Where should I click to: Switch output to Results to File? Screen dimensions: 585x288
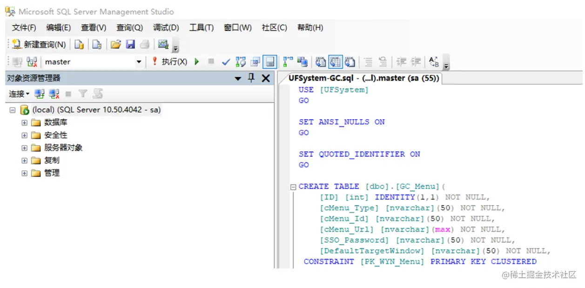coord(350,62)
